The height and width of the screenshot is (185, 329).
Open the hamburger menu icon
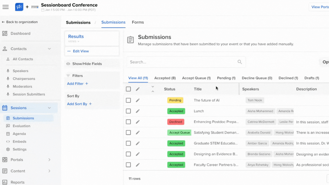click(x=5, y=7)
